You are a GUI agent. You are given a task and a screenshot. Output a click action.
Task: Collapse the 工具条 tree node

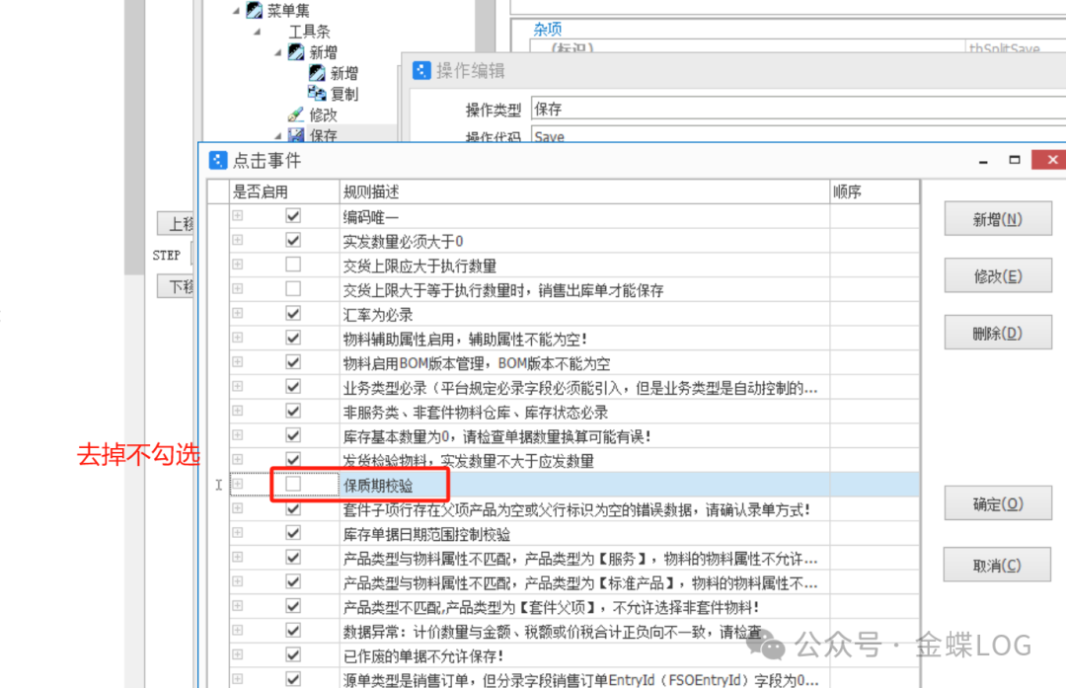coord(257,32)
